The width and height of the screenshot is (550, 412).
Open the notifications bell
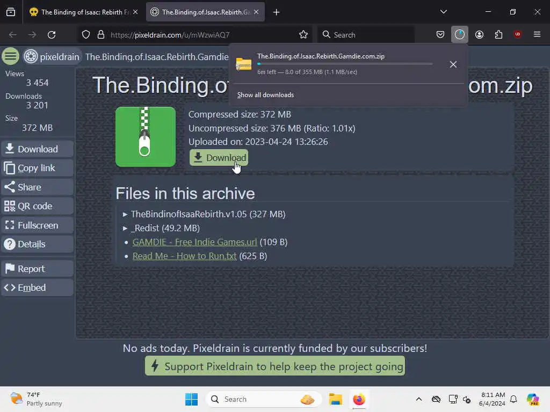pyautogui.click(x=513, y=399)
